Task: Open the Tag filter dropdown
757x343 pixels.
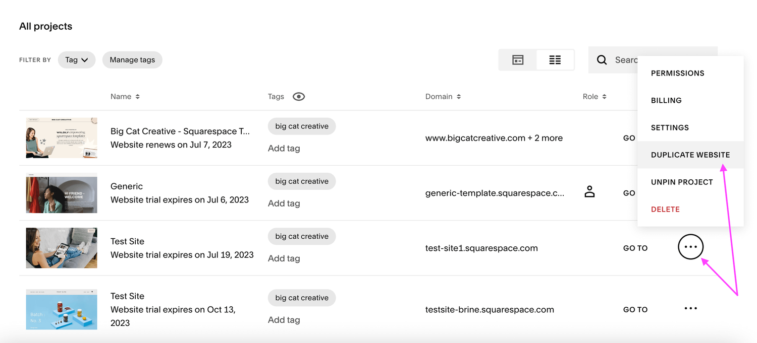Action: pos(76,59)
